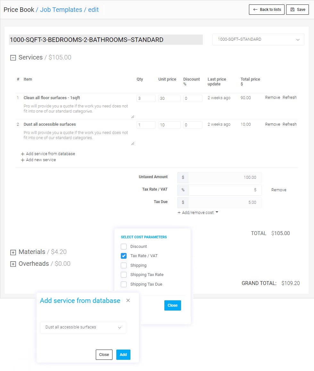This screenshot has width=314, height=371.
Task: Expand the Materials section plus icon
Action: [13, 252]
